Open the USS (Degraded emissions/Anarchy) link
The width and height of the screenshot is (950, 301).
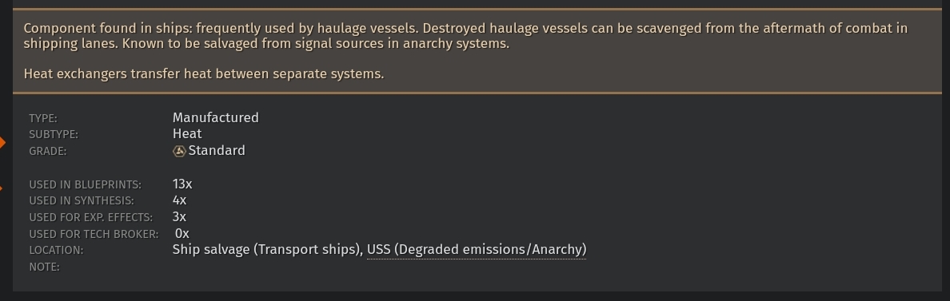pyautogui.click(x=477, y=250)
